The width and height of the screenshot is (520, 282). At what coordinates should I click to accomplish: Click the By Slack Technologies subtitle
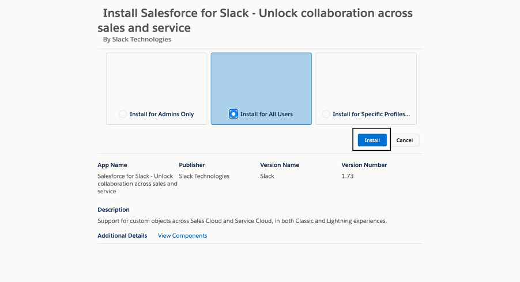[137, 39]
